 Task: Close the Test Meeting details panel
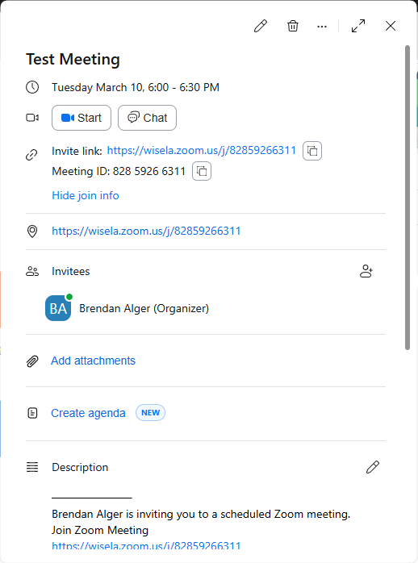(x=391, y=26)
